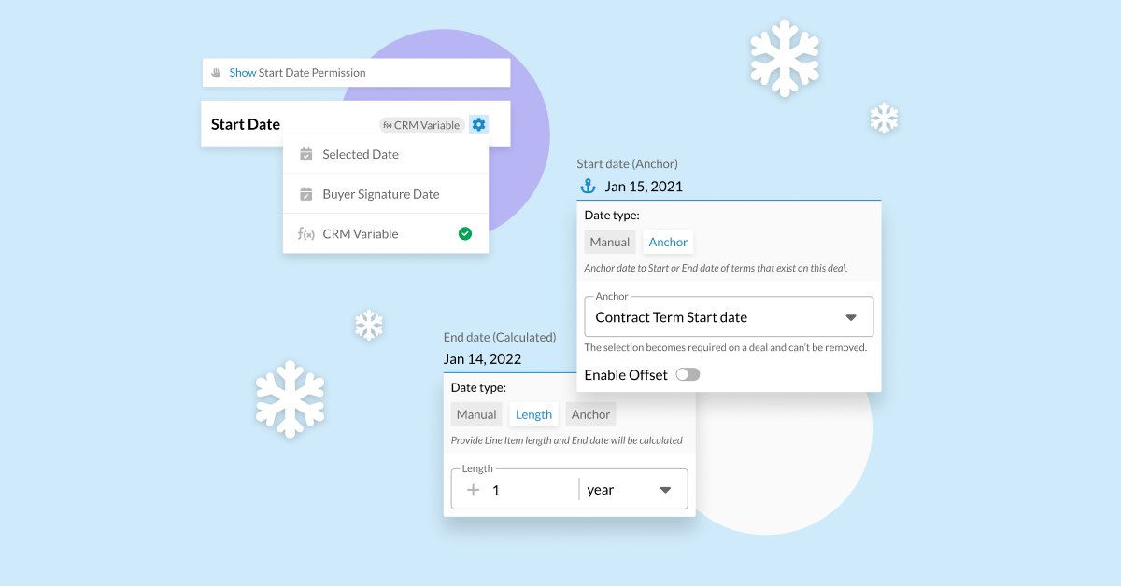
Task: Click the calendar icon next to Buyer Signature Date
Action: tap(305, 194)
